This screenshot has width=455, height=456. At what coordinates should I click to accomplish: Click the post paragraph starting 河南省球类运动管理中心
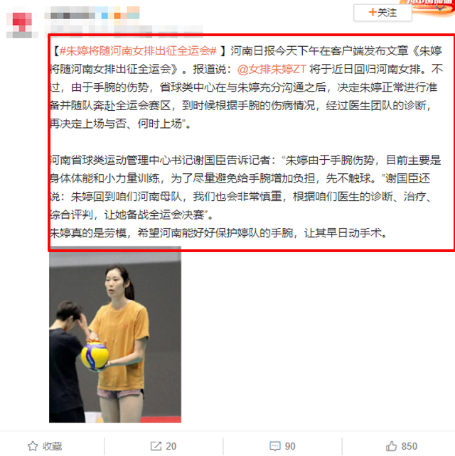(246, 188)
